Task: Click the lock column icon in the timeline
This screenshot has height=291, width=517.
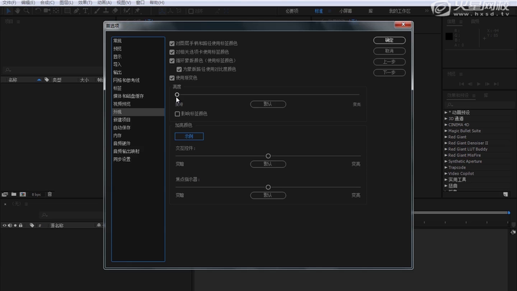Action: pos(20,225)
